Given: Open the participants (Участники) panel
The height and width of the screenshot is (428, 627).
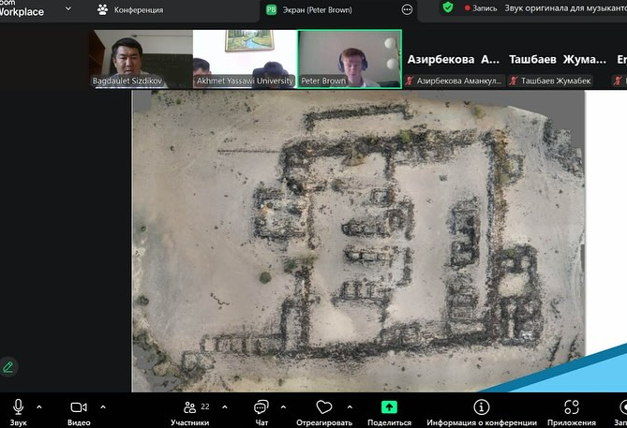Looking at the screenshot, I should click(190, 406).
